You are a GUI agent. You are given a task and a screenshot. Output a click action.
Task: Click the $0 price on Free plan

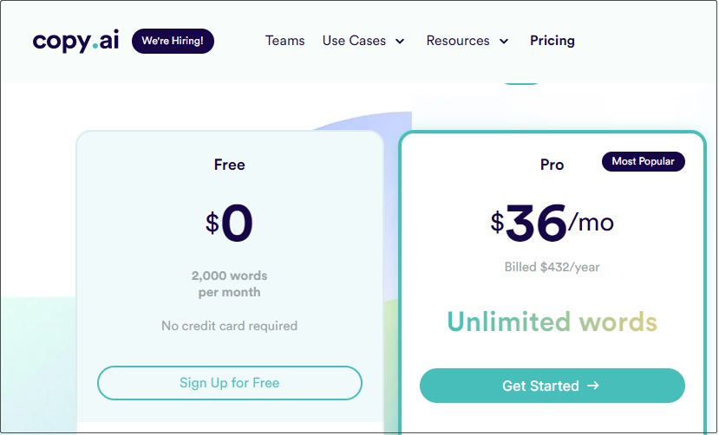229,224
